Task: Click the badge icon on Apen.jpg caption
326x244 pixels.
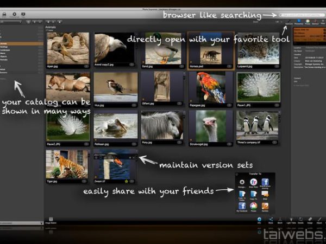Action: (86, 66)
